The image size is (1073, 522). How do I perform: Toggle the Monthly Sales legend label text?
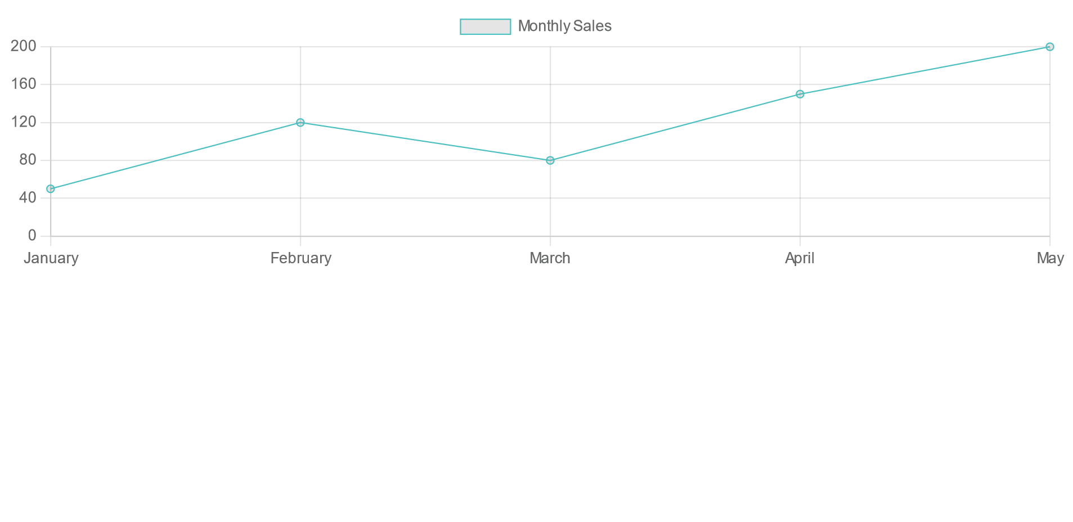click(x=564, y=26)
